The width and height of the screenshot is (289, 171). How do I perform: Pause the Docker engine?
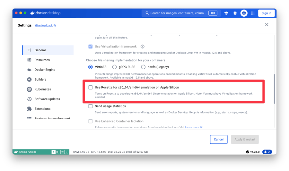57,152
